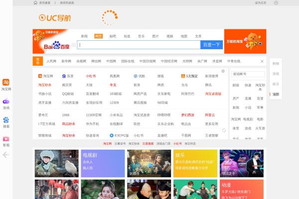The image size is (299, 199).
Task: Open the 央视网 link
Action: point(81,61)
